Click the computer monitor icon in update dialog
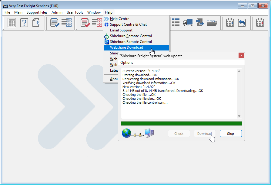The height and width of the screenshot is (185, 271). 149,133
